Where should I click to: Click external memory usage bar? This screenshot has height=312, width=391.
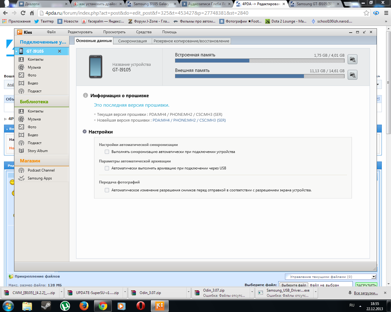click(260, 76)
